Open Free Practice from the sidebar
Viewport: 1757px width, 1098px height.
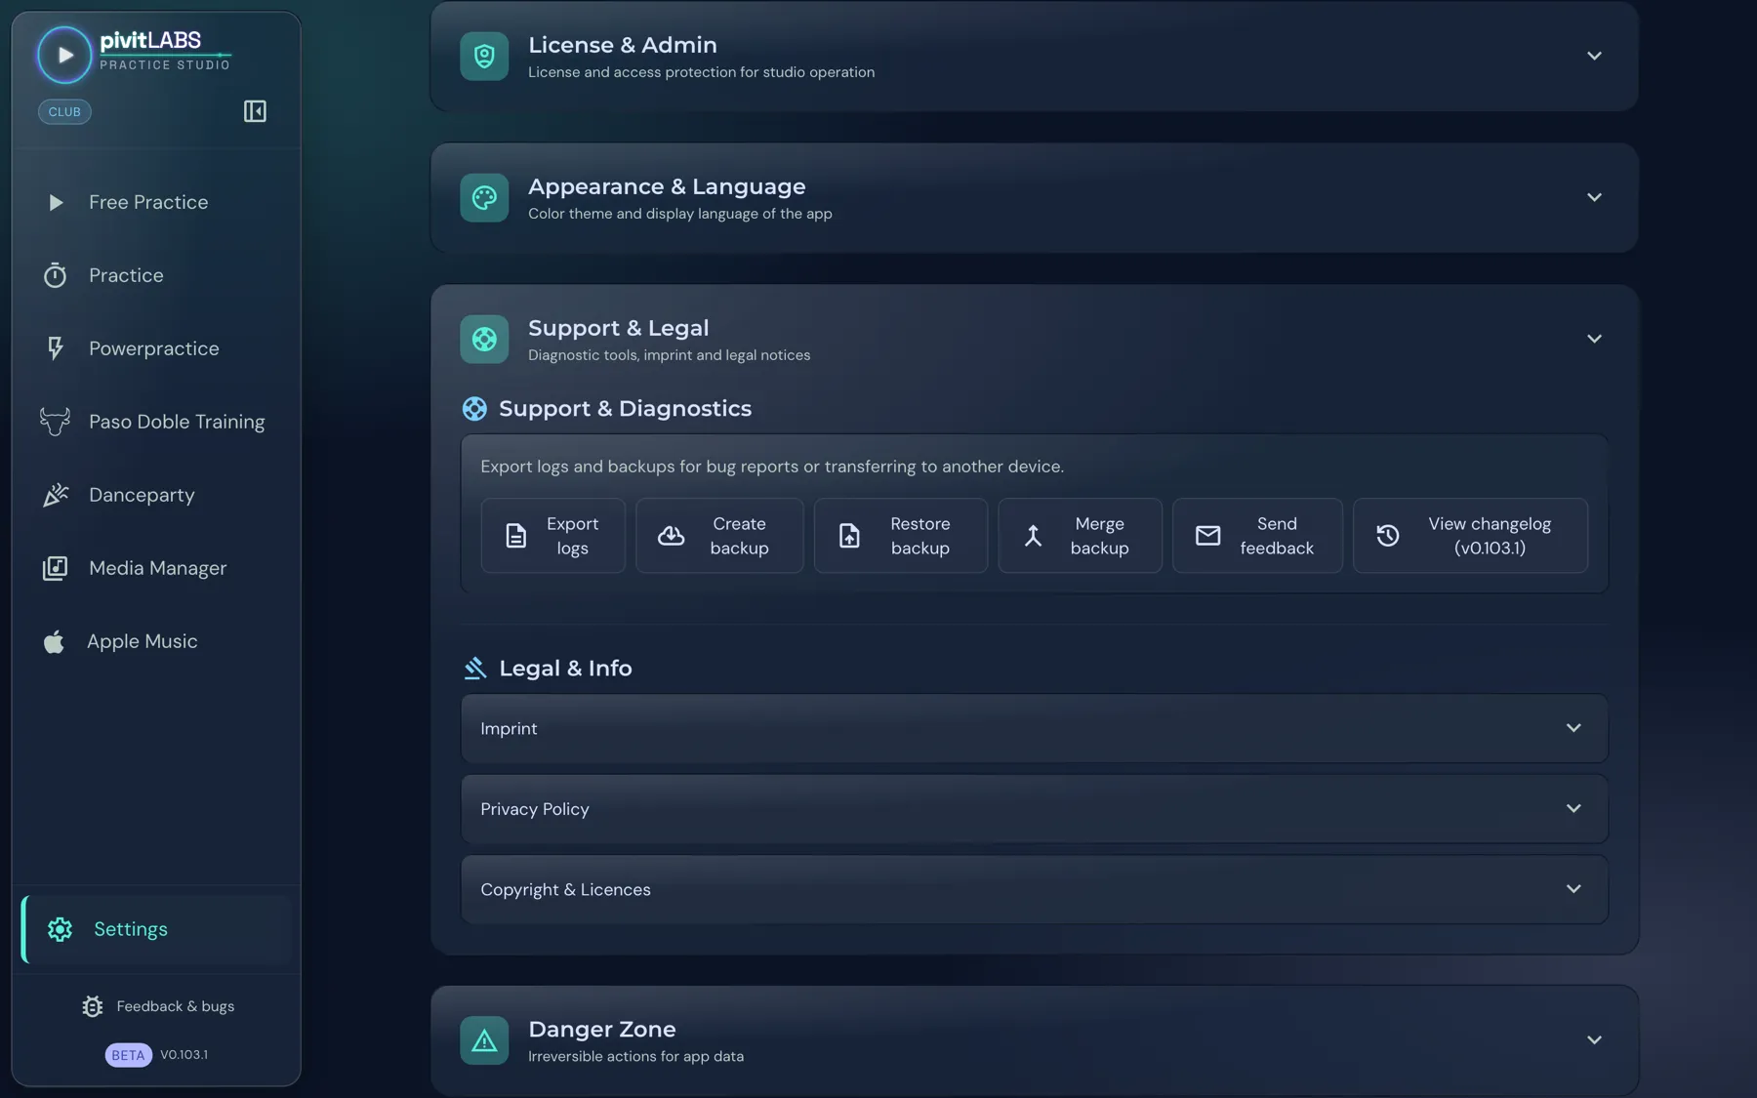tap(156, 202)
